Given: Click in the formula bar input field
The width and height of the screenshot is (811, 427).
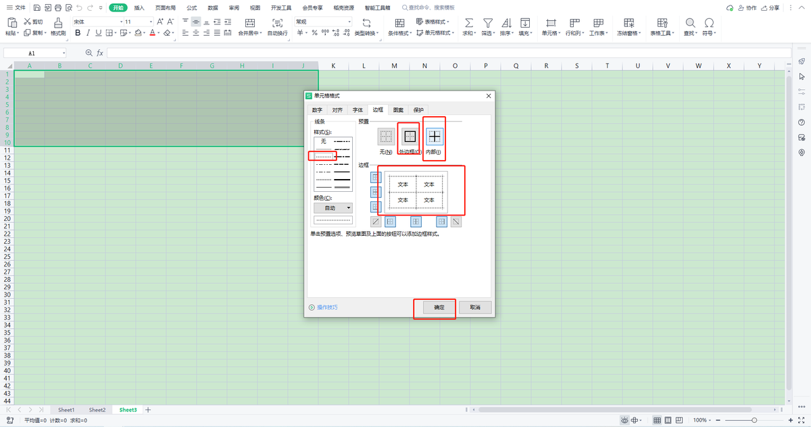Looking at the screenshot, I should (x=449, y=53).
